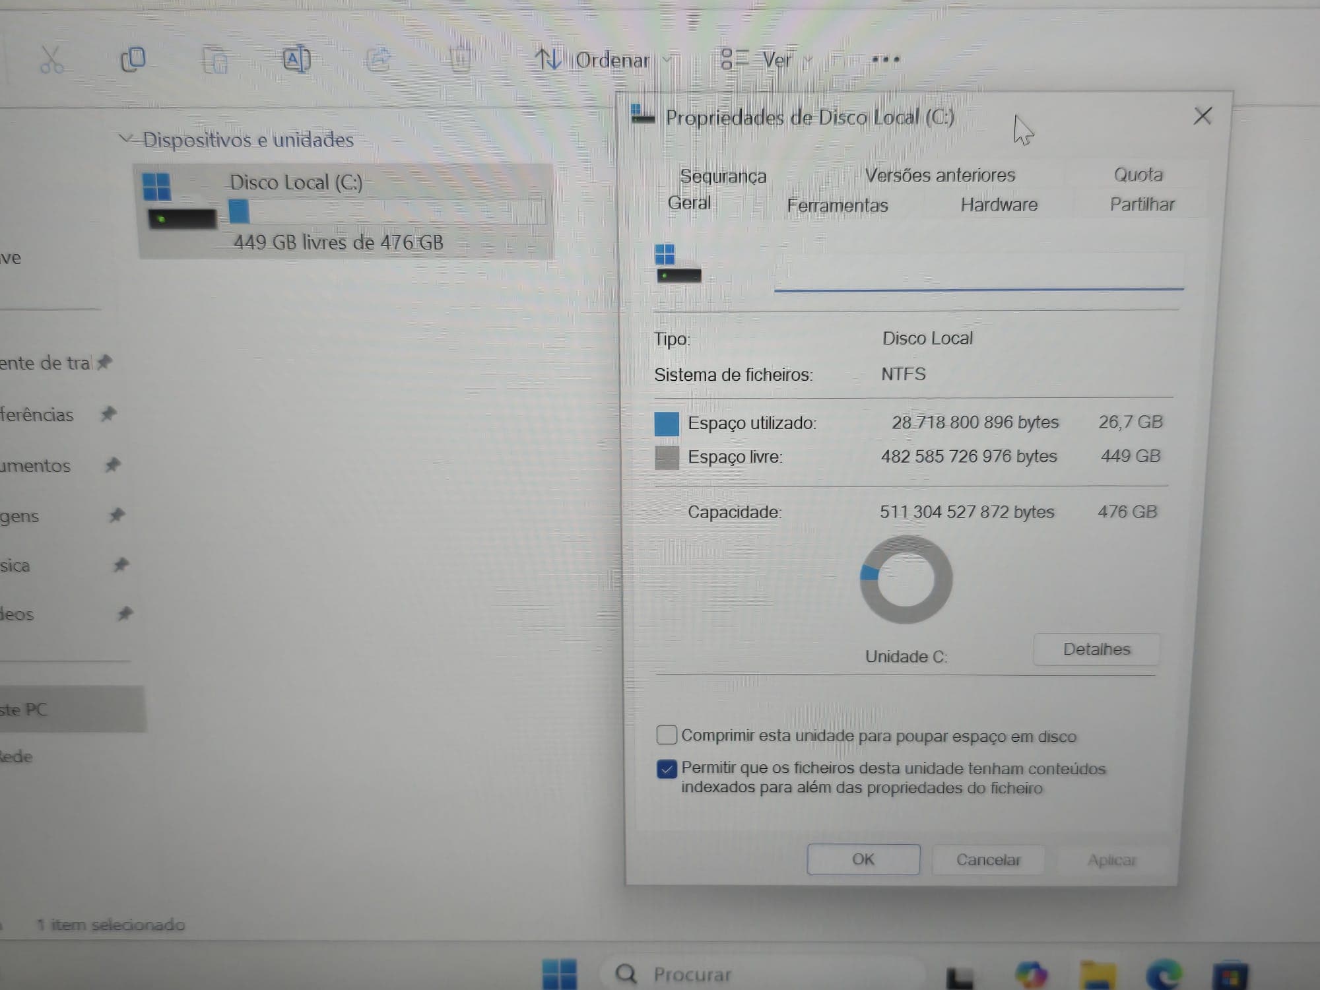Image resolution: width=1320 pixels, height=990 pixels.
Task: Click the Paste clipboard icon
Action: coord(214,60)
